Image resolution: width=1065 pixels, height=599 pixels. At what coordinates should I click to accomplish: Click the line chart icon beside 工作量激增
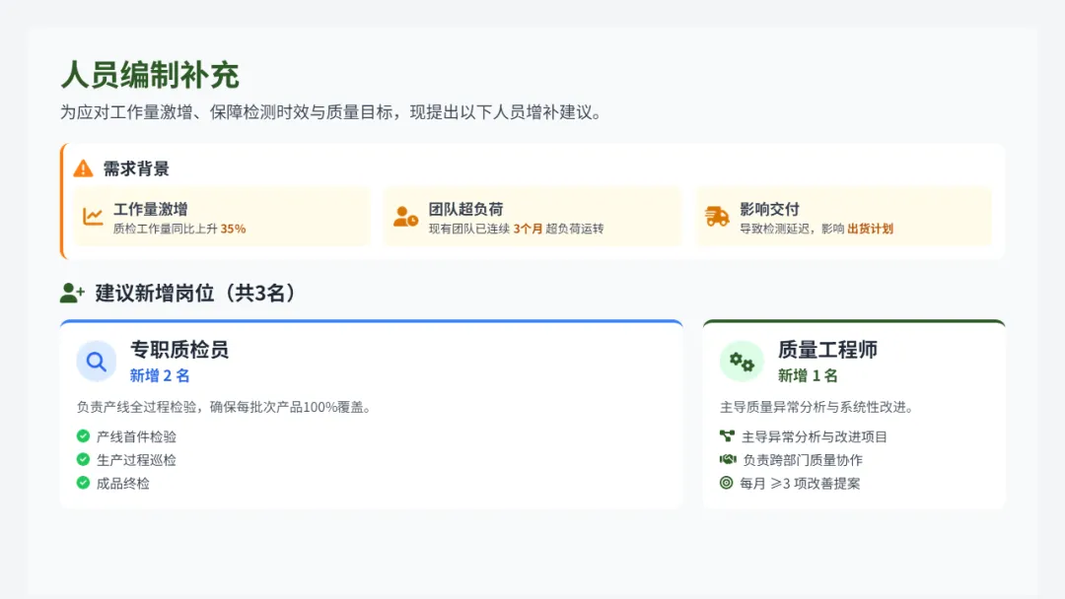point(93,217)
